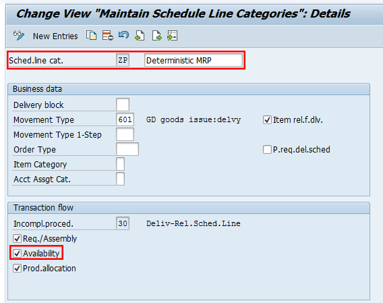Edit the Deterministic MRP description field
The width and height of the screenshot is (383, 303).
(194, 60)
